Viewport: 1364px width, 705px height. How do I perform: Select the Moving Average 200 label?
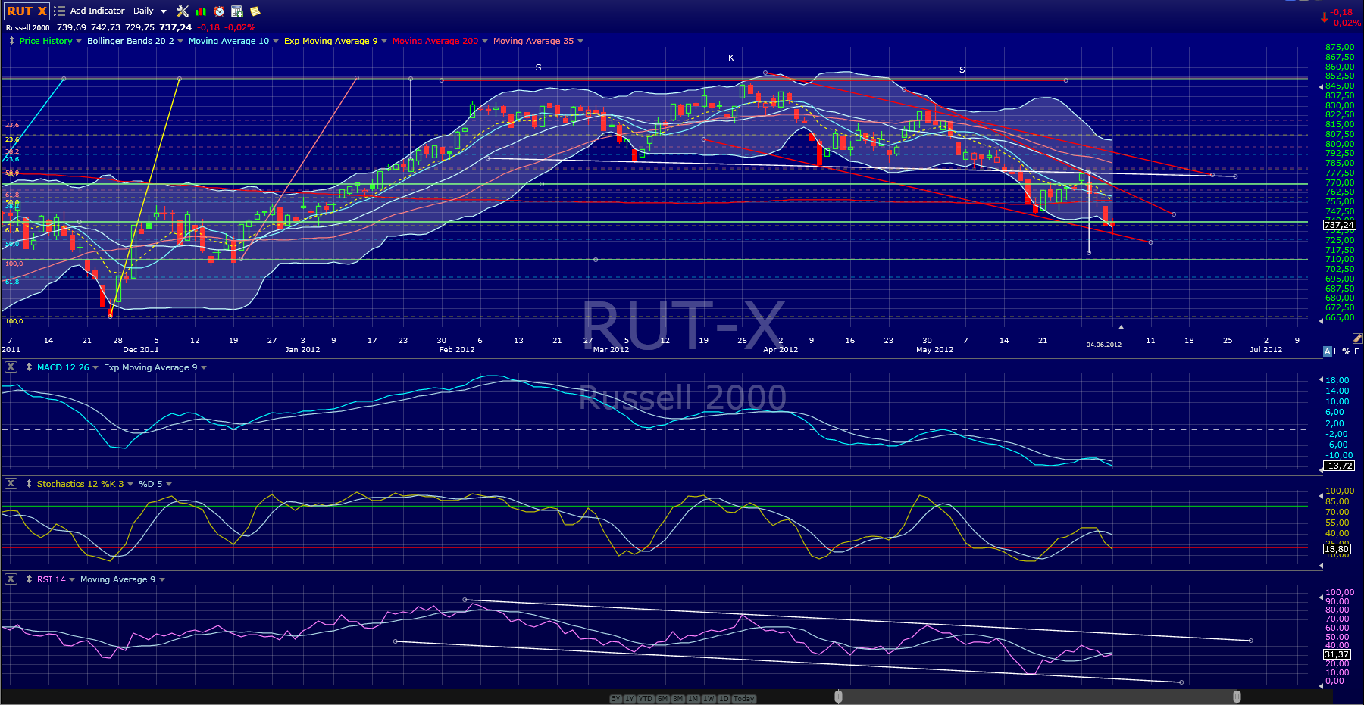tap(436, 41)
